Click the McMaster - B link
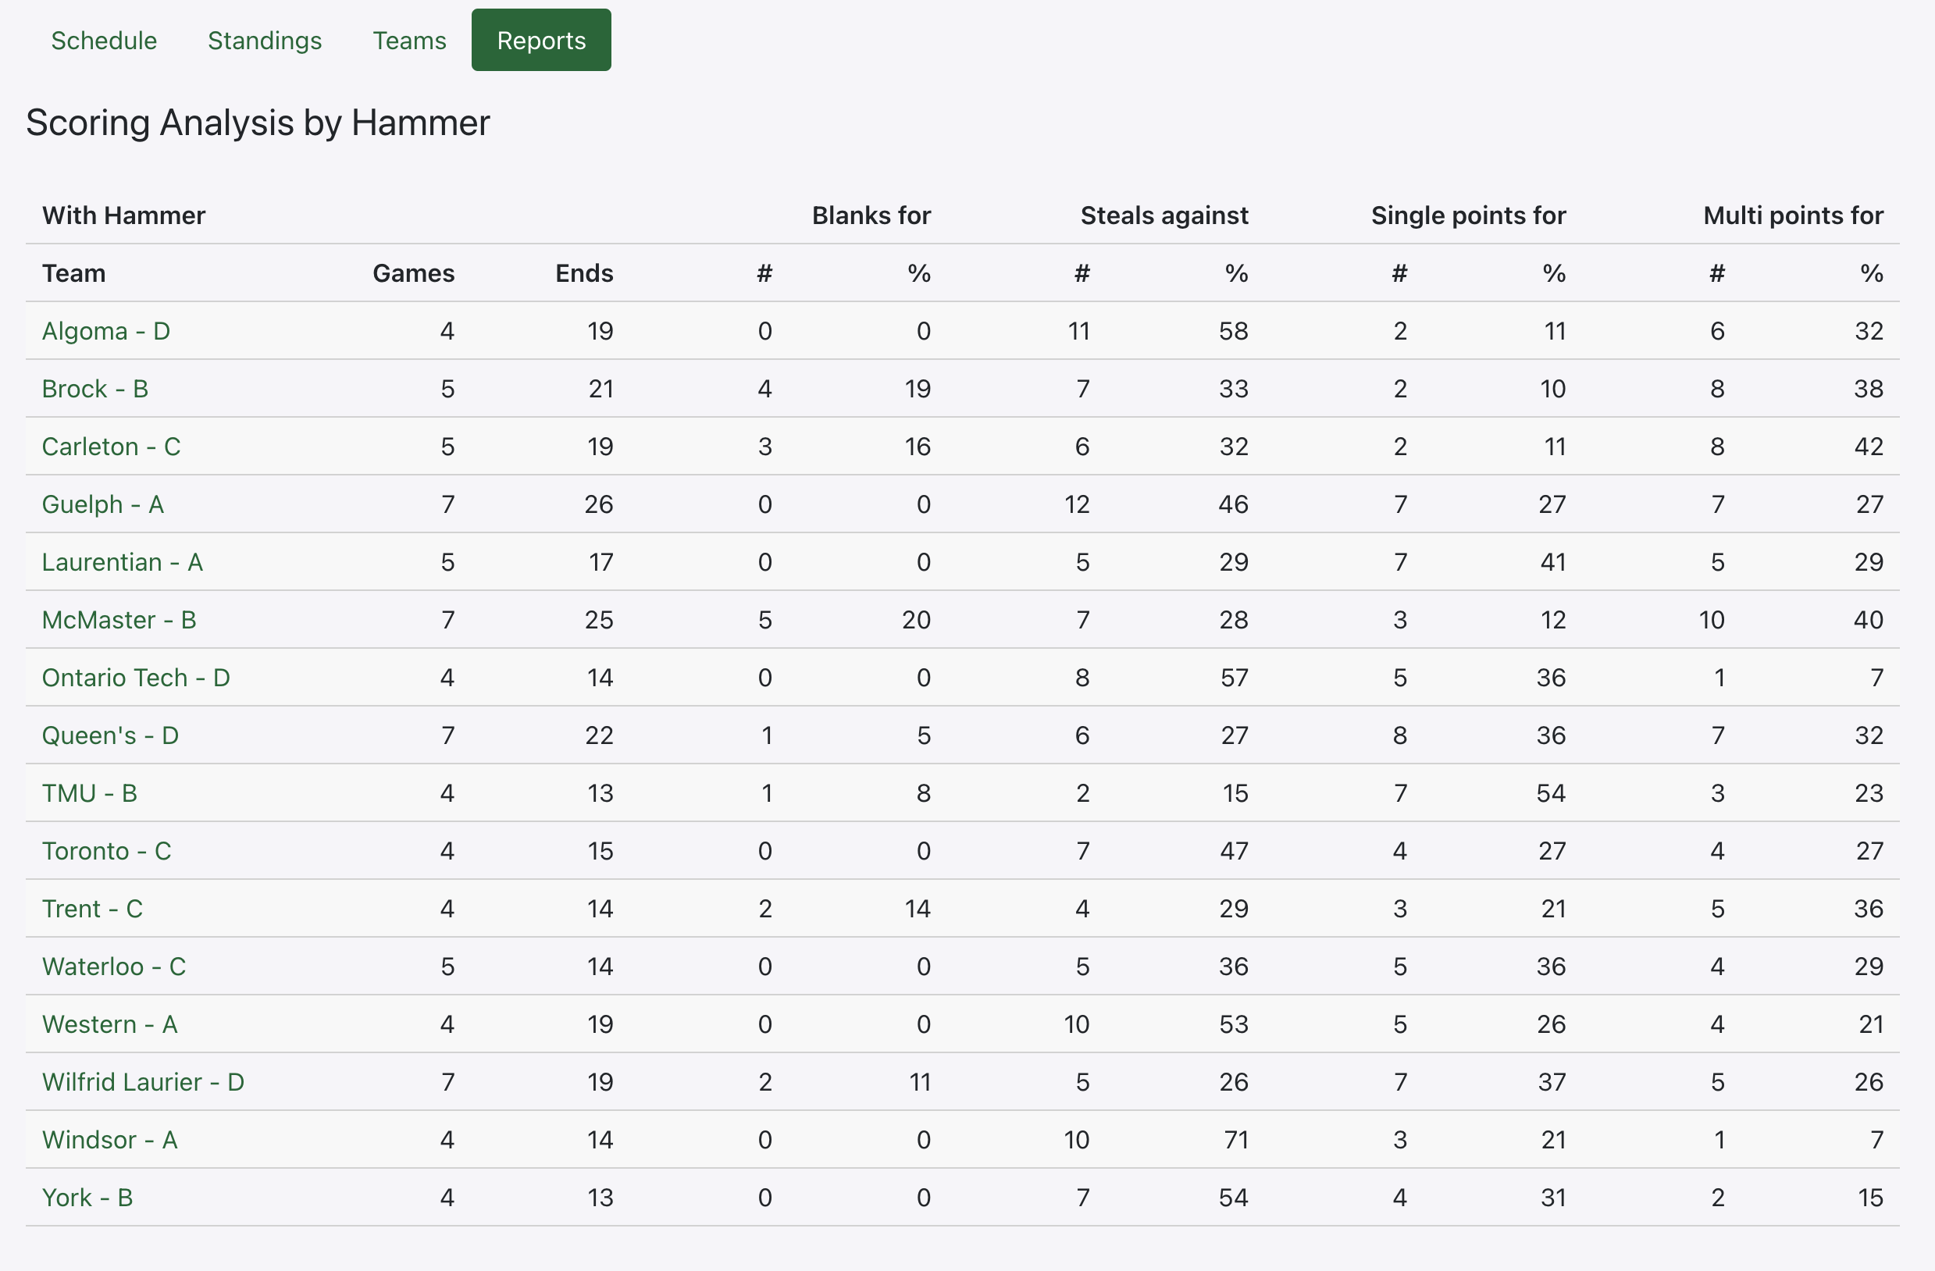Image resolution: width=1935 pixels, height=1271 pixels. click(x=119, y=619)
